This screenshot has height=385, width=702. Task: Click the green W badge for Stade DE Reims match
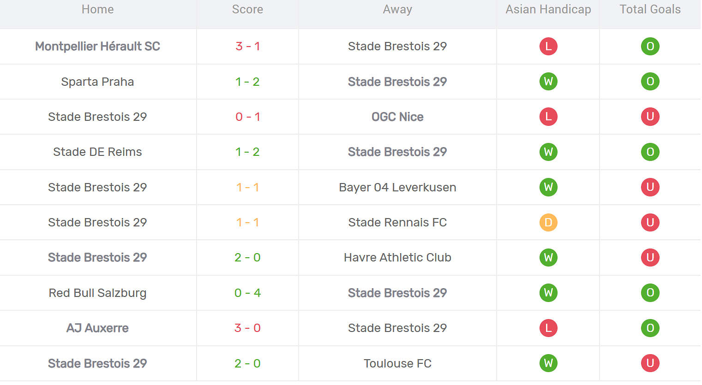tap(548, 152)
